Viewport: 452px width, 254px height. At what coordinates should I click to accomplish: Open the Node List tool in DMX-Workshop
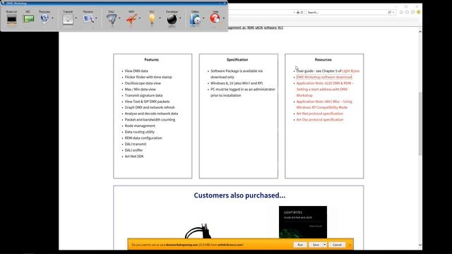[x=11, y=19]
